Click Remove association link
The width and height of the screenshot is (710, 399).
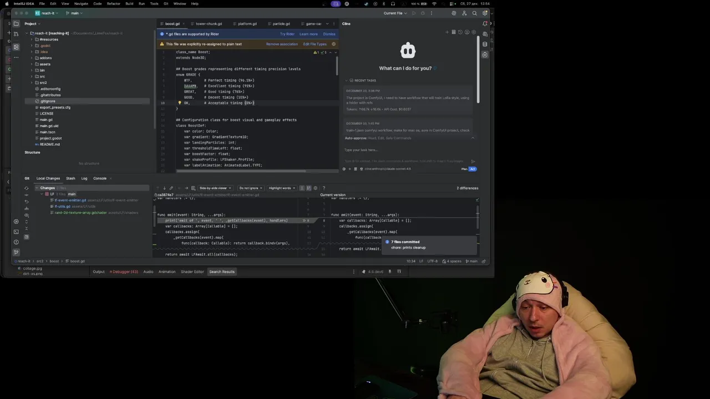click(282, 44)
